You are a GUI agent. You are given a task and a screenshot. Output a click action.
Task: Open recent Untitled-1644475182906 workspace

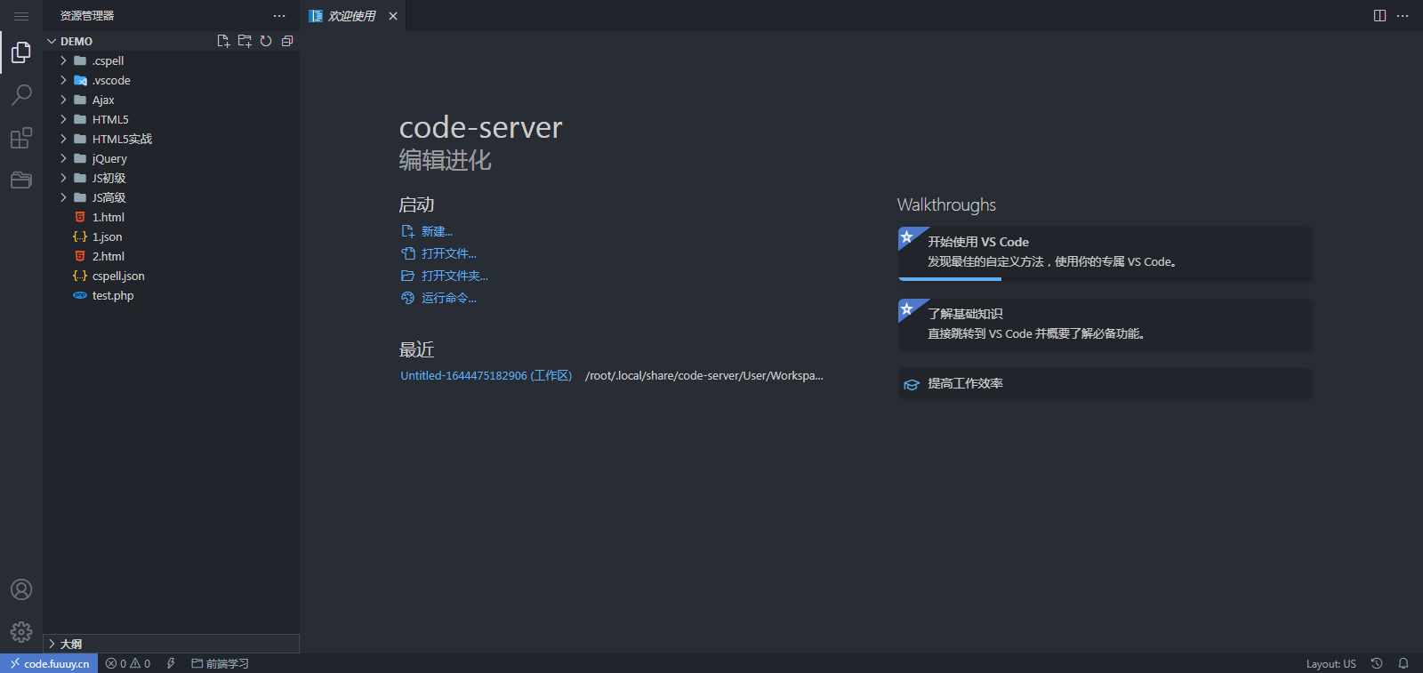point(486,375)
